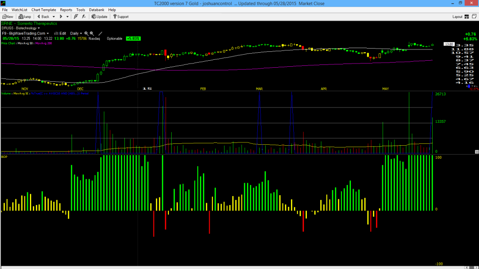The image size is (479, 269).
Task: Click the horizontal scrollbar right arrow
Action: click(x=476, y=268)
